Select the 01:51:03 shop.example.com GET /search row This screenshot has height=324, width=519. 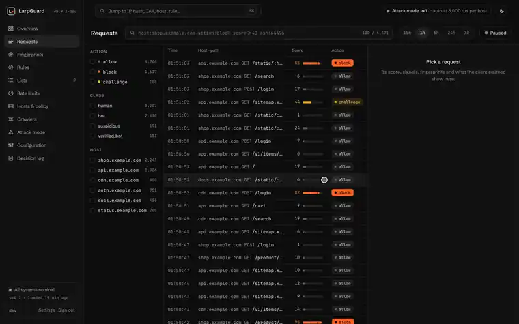pyautogui.click(x=266, y=76)
